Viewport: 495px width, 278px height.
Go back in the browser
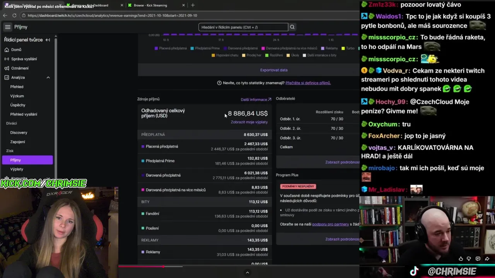(5, 15)
